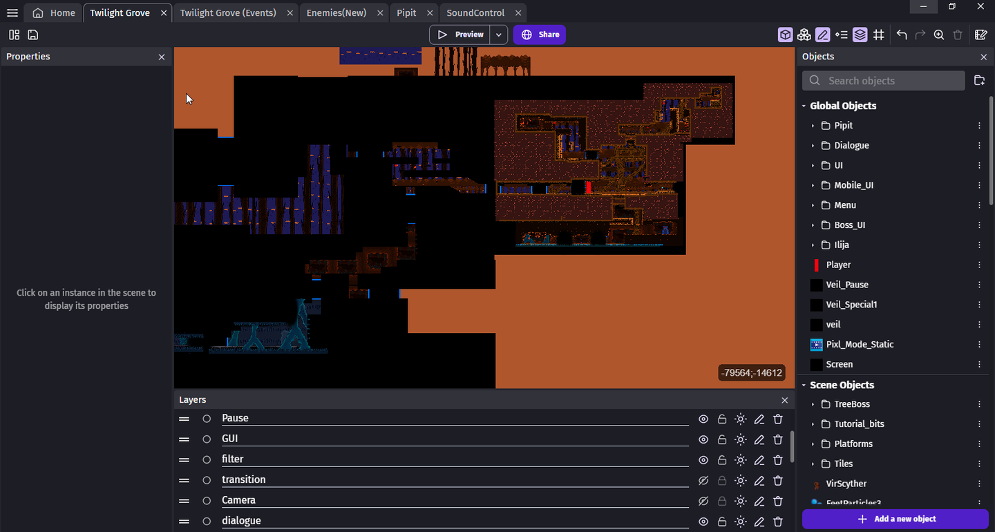Switch to the Home tab
The width and height of the screenshot is (995, 532).
point(54,13)
